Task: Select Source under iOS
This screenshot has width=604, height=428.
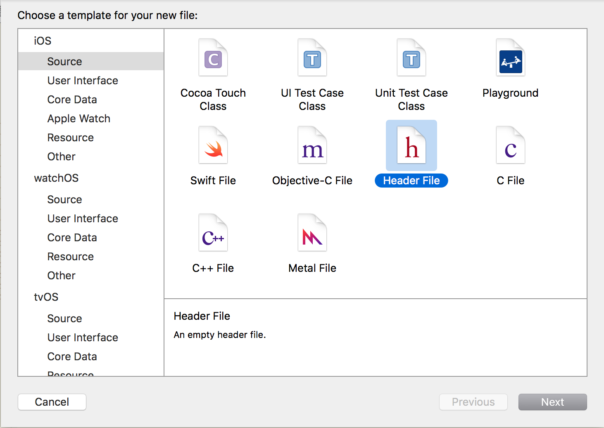Action: (x=91, y=61)
